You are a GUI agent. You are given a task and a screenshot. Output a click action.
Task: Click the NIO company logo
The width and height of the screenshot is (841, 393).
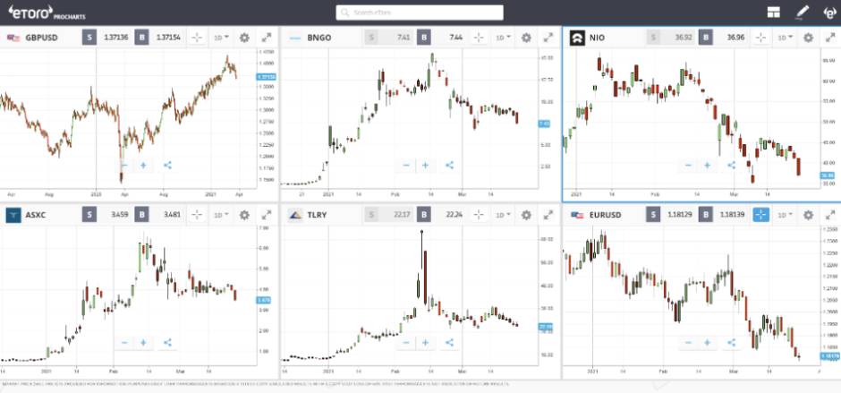point(576,38)
